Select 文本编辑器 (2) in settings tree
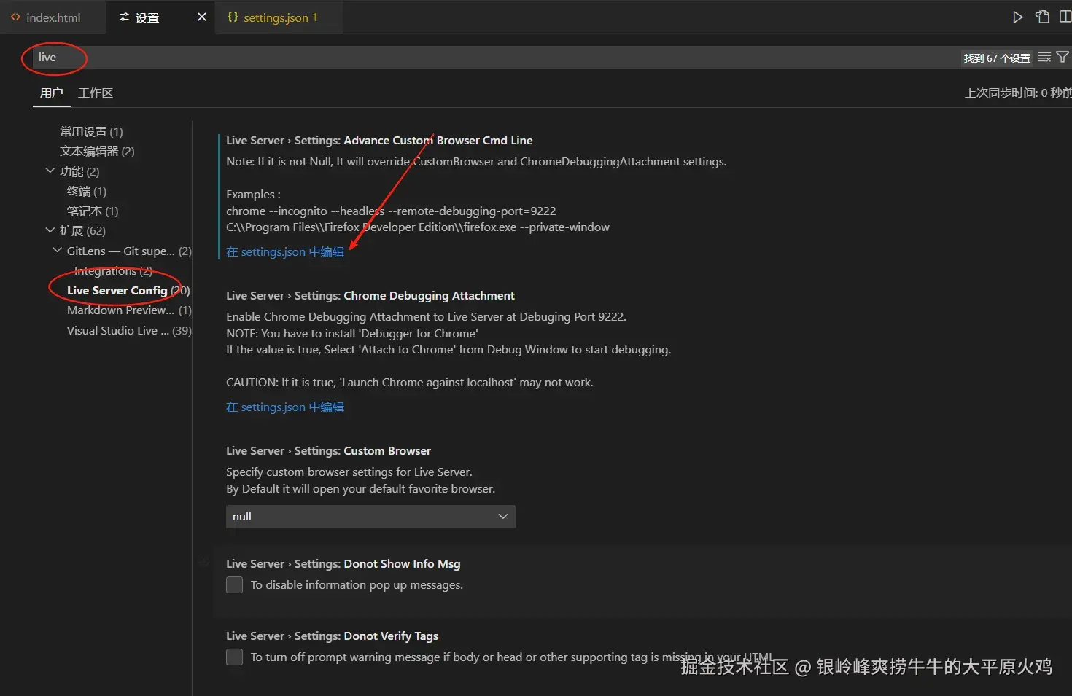 pyautogui.click(x=97, y=152)
